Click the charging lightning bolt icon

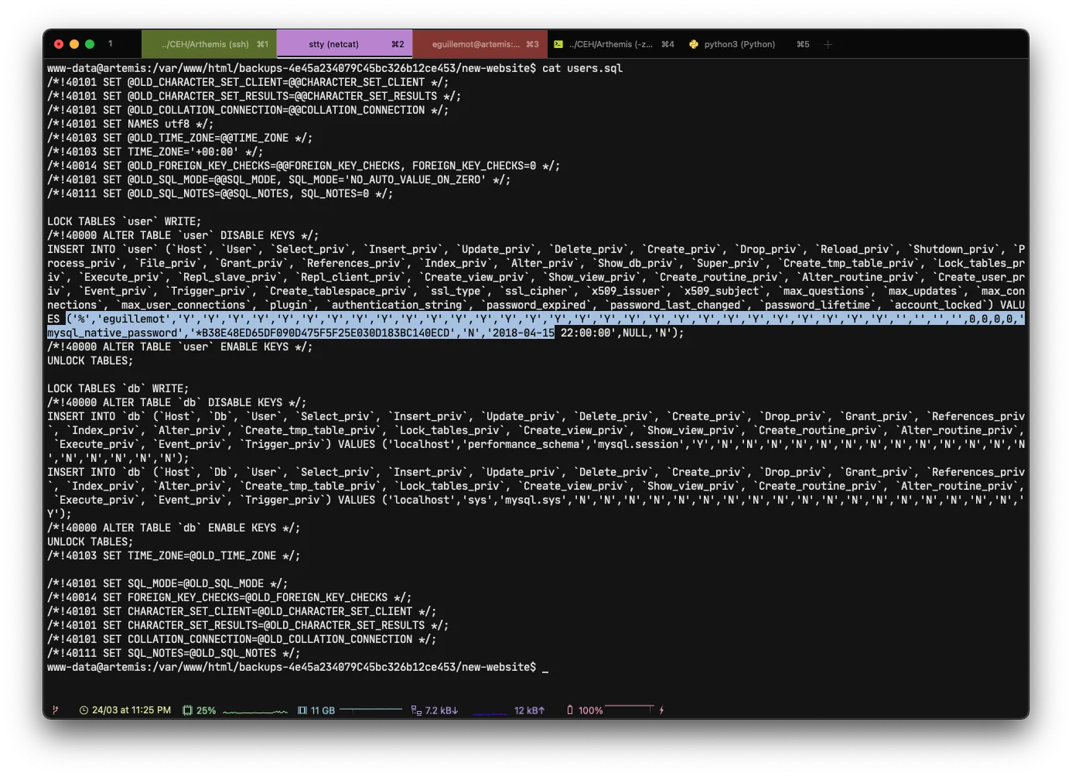click(x=661, y=710)
